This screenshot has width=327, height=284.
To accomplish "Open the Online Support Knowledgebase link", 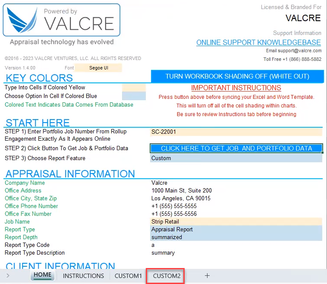I will [258, 42].
